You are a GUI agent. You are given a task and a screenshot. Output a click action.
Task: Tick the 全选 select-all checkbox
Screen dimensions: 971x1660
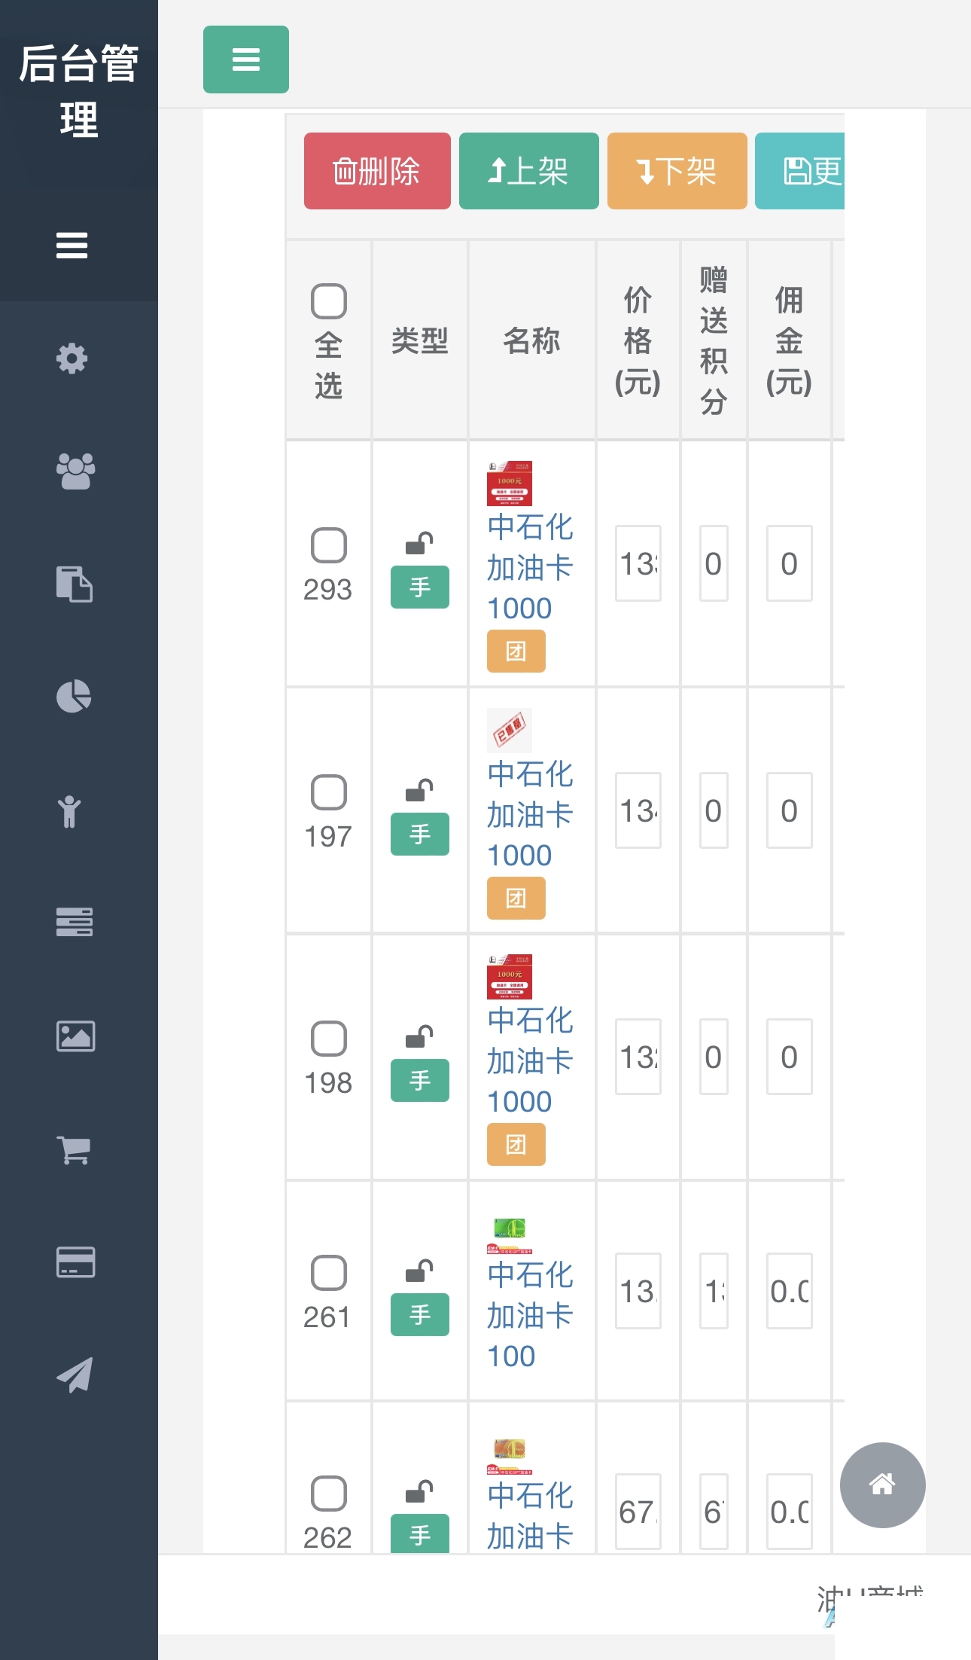coord(329,301)
